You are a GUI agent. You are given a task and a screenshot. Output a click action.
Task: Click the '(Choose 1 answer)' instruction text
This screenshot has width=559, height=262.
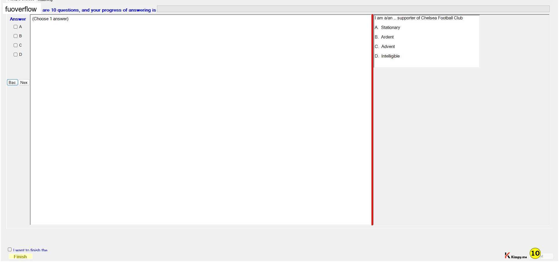(50, 19)
